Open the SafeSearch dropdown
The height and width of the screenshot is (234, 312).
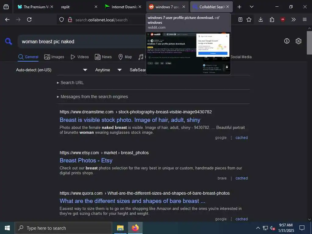point(138,70)
